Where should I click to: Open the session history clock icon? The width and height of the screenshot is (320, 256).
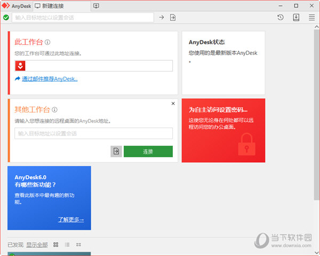(x=281, y=18)
